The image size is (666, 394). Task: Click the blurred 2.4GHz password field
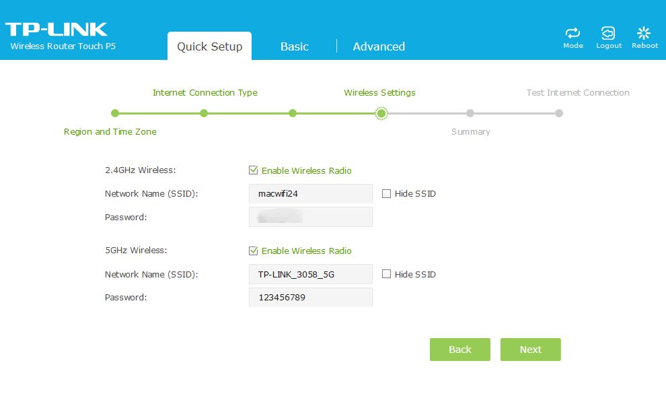point(311,217)
